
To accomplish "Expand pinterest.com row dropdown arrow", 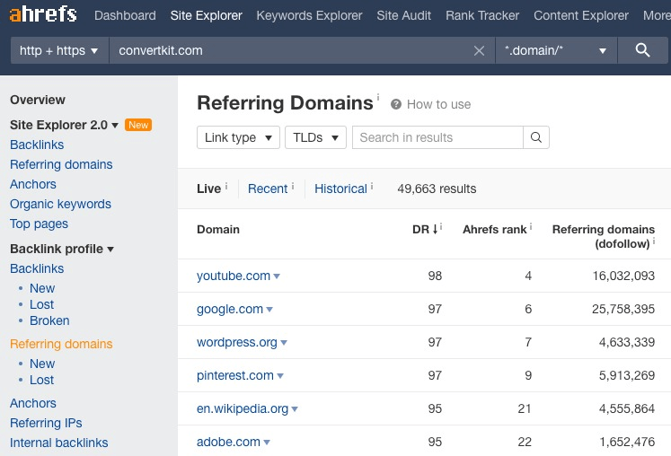I will [x=280, y=376].
